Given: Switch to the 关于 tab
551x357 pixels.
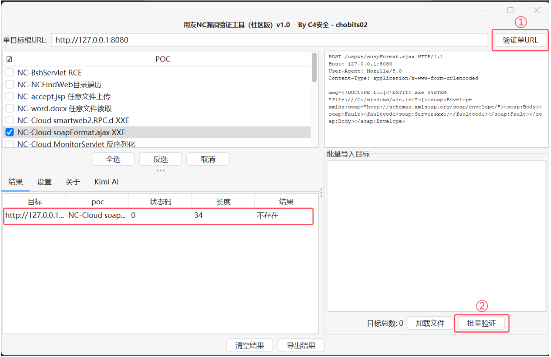Looking at the screenshot, I should coord(73,182).
